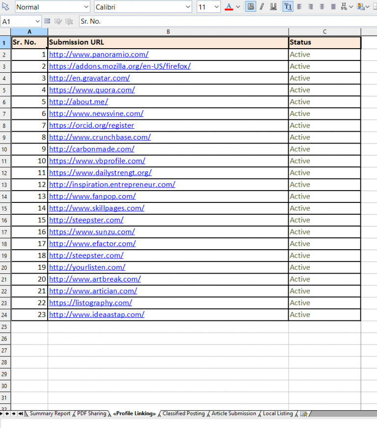The width and height of the screenshot is (377, 428).
Task: Switch to the PDF Sharing sheet tab
Action: (x=92, y=414)
